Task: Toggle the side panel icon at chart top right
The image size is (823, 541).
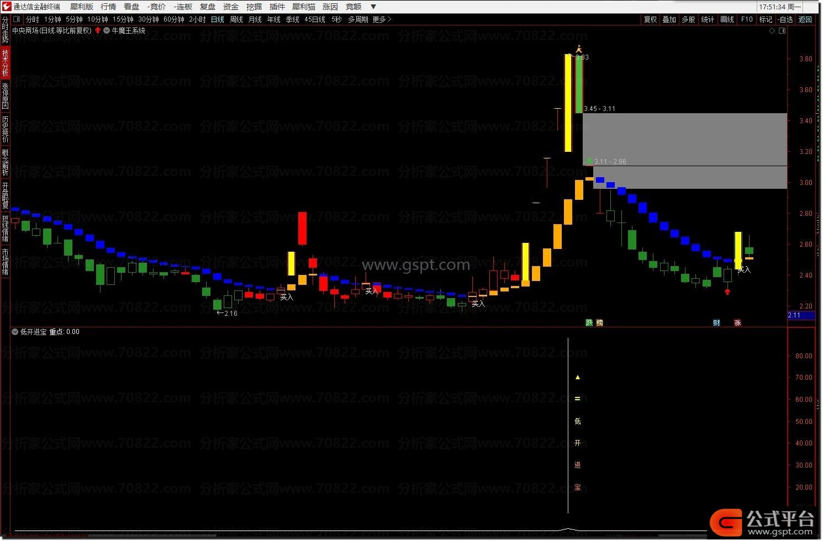Action: [782, 31]
